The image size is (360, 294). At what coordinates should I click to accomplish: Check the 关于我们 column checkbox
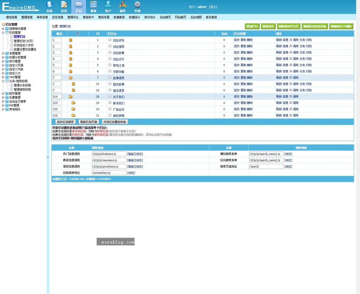(110, 96)
